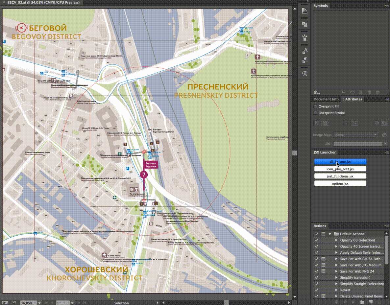
Task: Expand the Revert action steps
Action: pos(336,290)
